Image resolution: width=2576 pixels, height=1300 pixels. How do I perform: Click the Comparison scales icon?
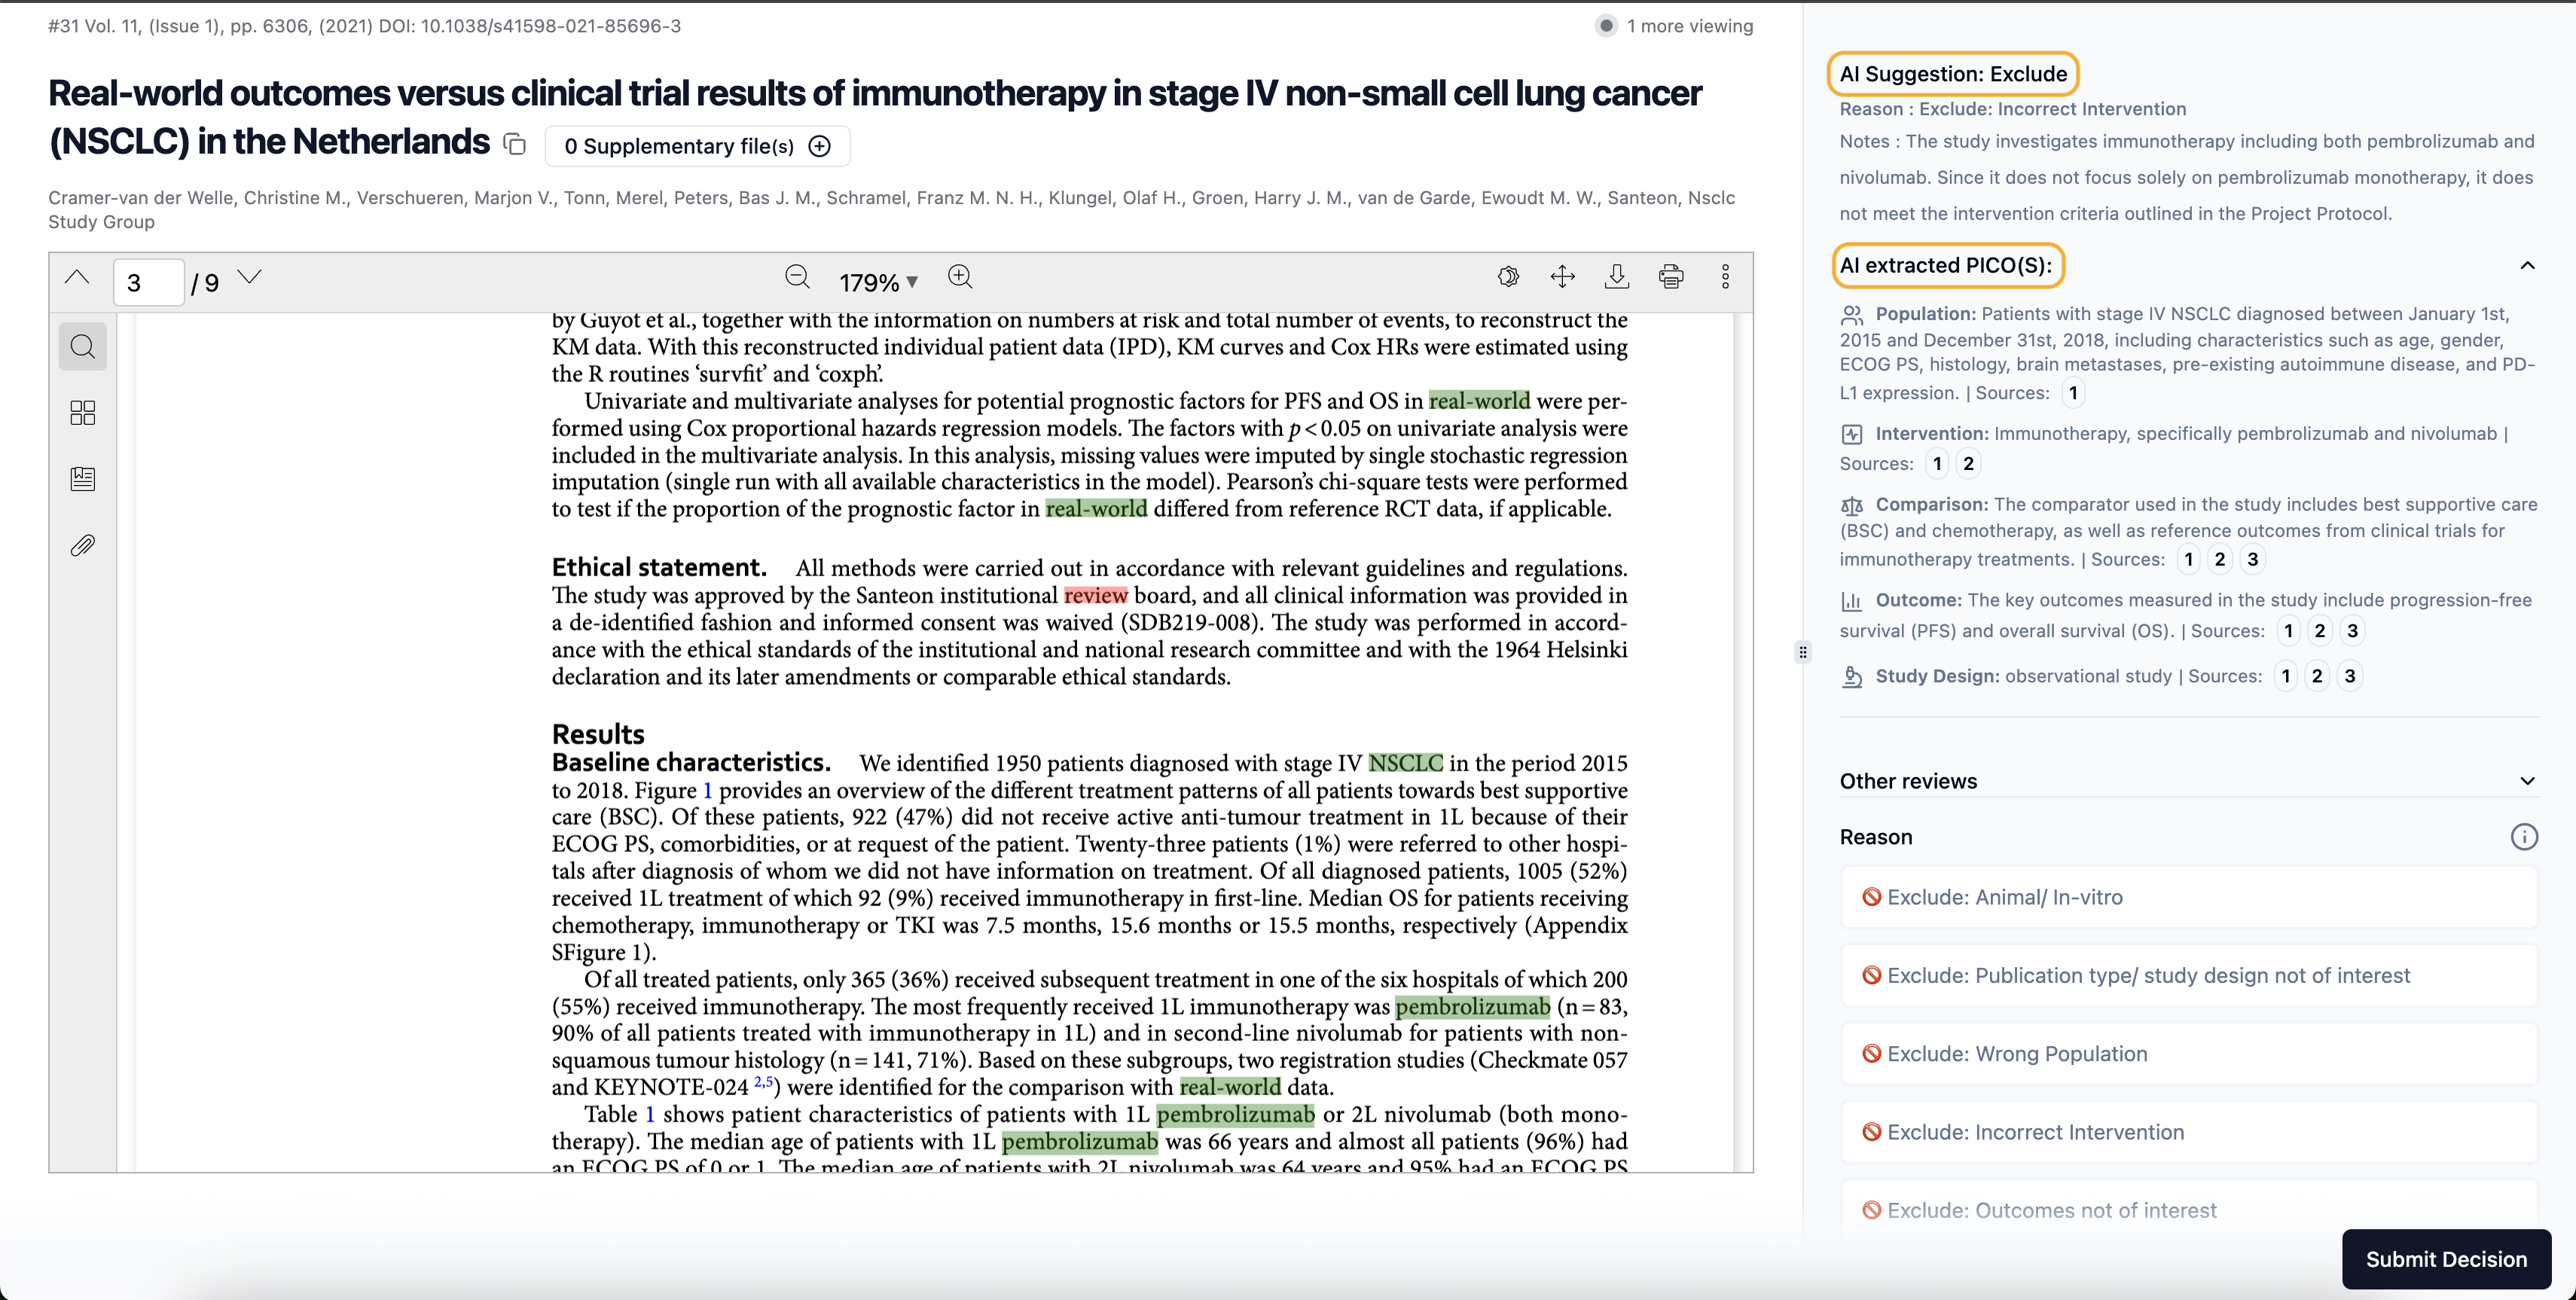[1852, 505]
